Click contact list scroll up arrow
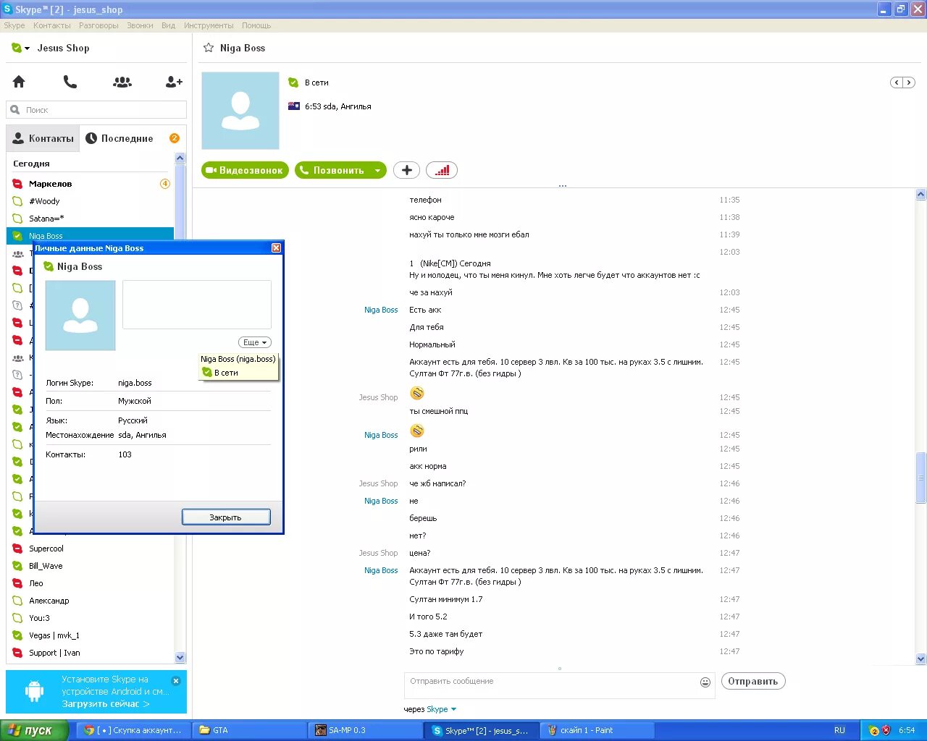The image size is (927, 741). click(x=180, y=158)
